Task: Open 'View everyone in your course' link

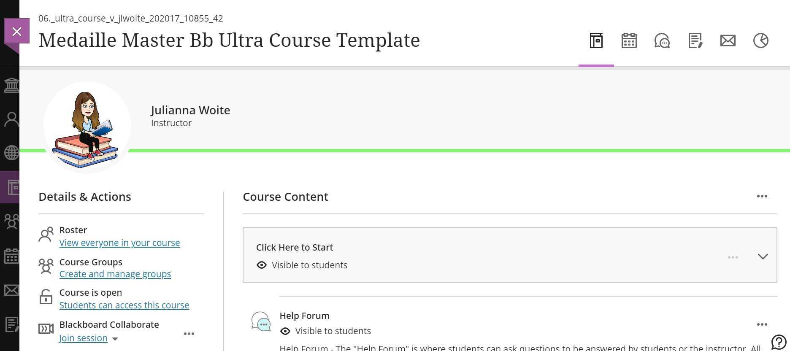Action: tap(119, 243)
